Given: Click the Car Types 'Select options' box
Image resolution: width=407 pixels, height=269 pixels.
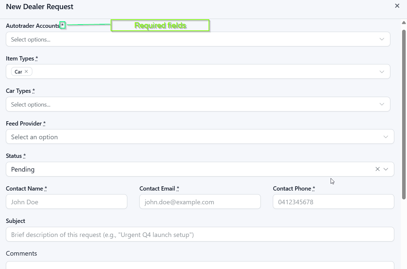Looking at the screenshot, I should click(x=198, y=104).
